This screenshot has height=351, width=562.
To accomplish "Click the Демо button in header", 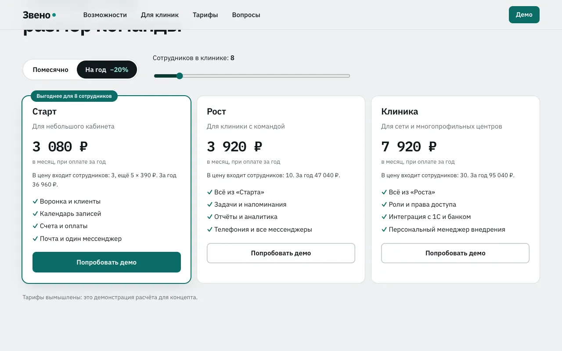I will (x=524, y=14).
